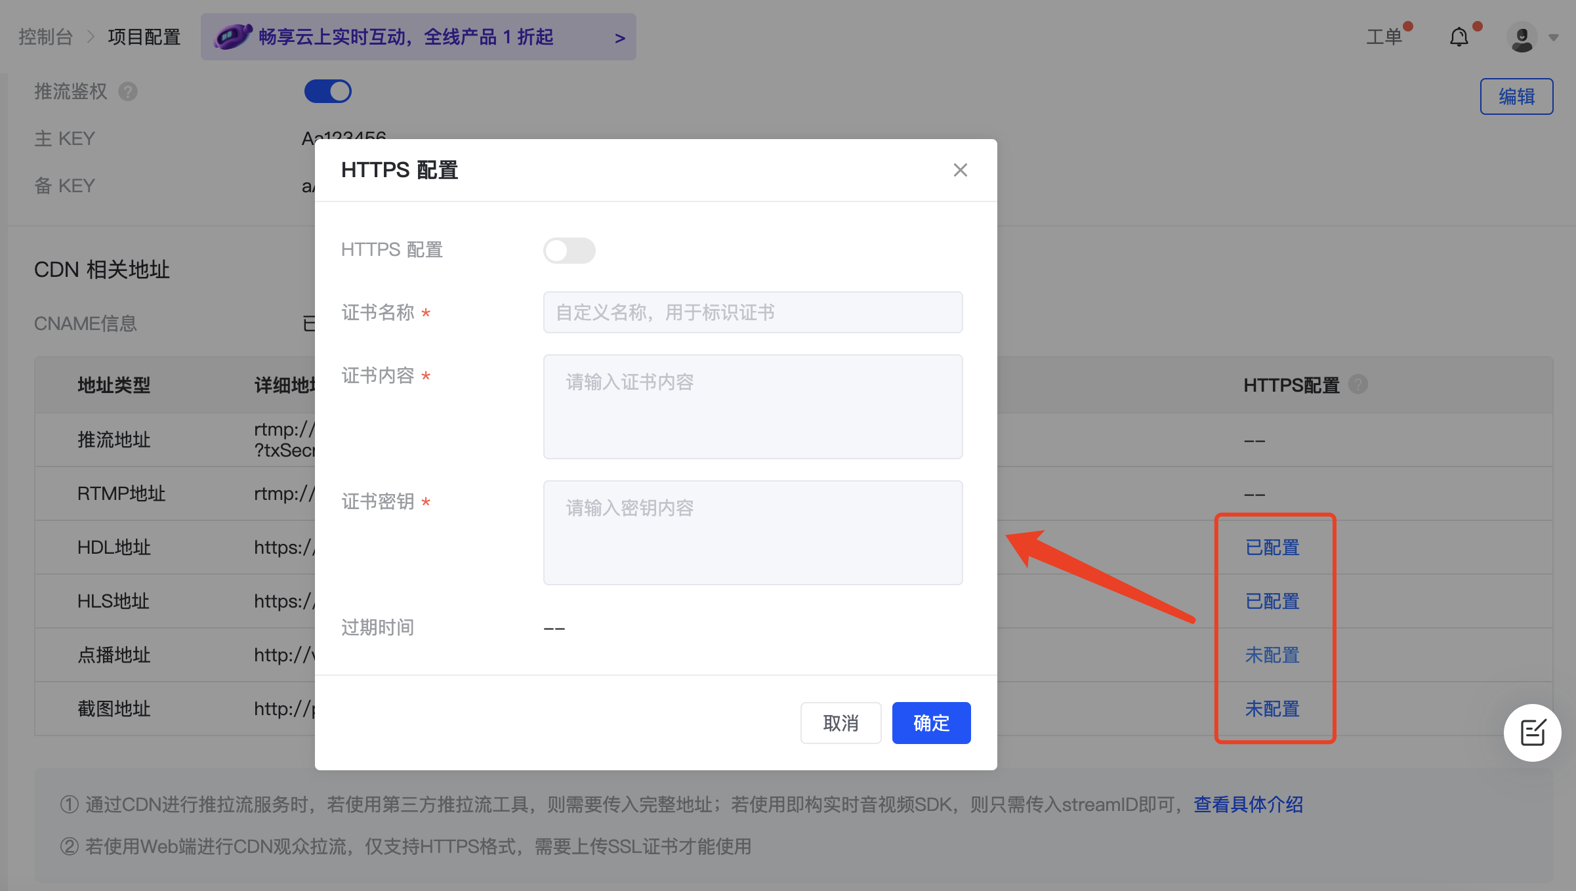Screen dimensions: 1576x891
Task: Open the 查看具体介绍 link
Action: tap(1248, 804)
